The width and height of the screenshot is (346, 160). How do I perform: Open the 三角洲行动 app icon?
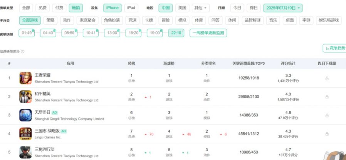tap(25, 152)
